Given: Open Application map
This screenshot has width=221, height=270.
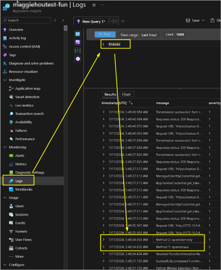Looking at the screenshot, I should pos(28,88).
